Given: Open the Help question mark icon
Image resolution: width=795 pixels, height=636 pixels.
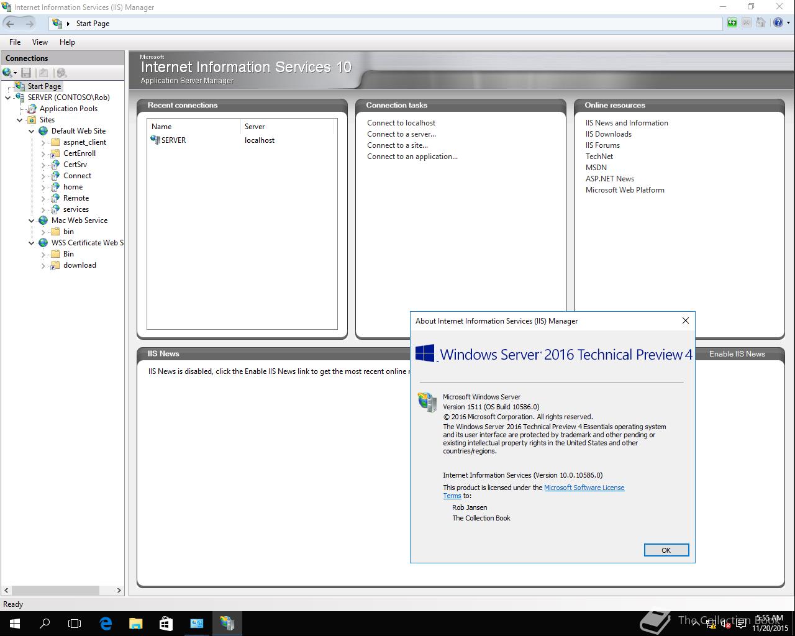Looking at the screenshot, I should pos(778,23).
